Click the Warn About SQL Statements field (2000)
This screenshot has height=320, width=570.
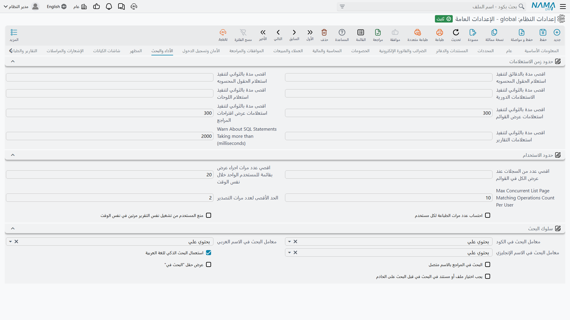110,136
